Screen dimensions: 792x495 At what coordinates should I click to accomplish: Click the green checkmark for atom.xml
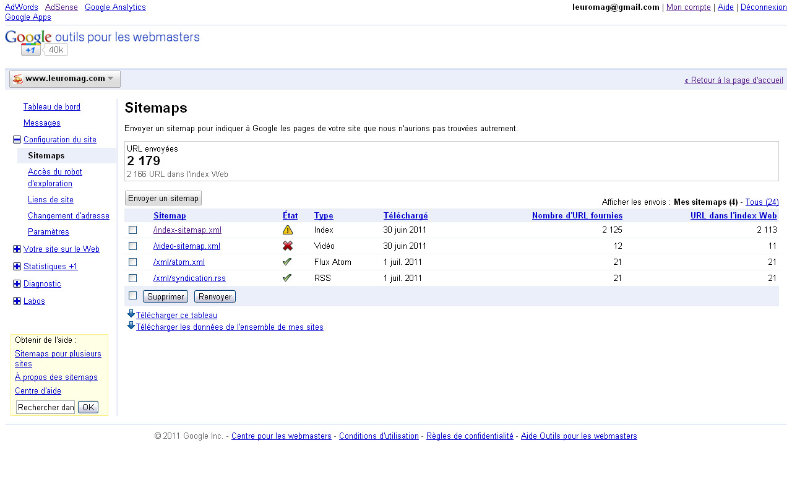[287, 262]
